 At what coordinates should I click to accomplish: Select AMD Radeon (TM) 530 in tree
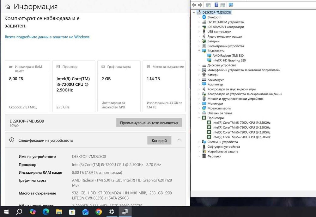click(x=228, y=55)
